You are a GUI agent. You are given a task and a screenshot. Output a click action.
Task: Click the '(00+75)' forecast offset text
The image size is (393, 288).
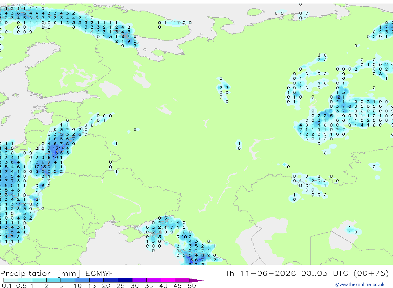(371, 273)
